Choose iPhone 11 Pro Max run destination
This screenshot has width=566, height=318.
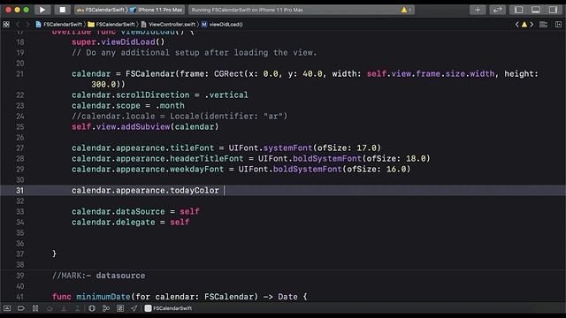tap(156, 10)
